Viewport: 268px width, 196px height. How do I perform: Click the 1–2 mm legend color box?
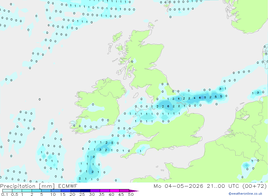coord(27,191)
